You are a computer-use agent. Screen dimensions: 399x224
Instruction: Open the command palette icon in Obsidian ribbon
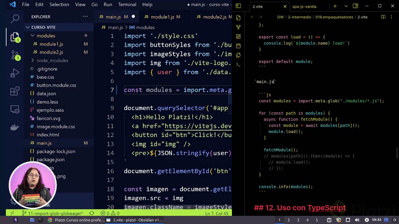pos(238,64)
